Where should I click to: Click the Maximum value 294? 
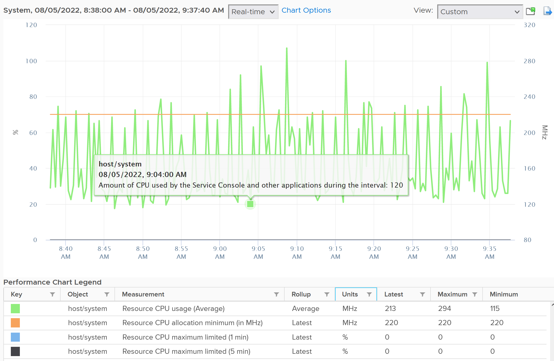tap(444, 309)
